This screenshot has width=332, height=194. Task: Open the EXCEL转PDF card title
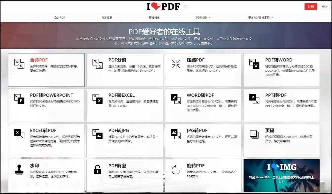(43, 131)
